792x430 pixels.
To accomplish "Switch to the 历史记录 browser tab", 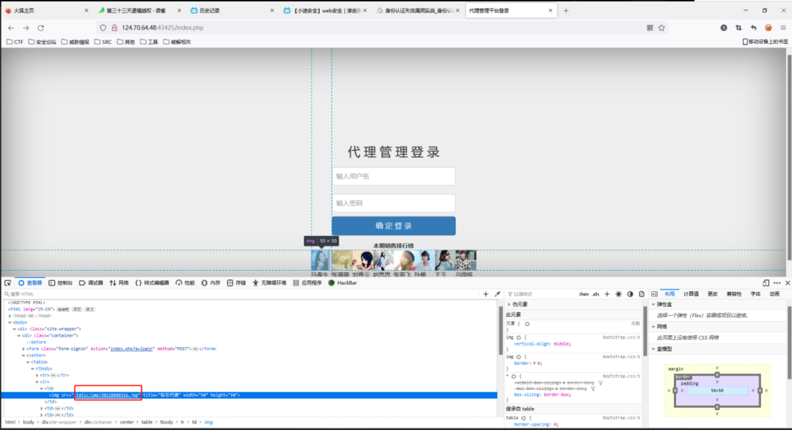I will 231,10.
